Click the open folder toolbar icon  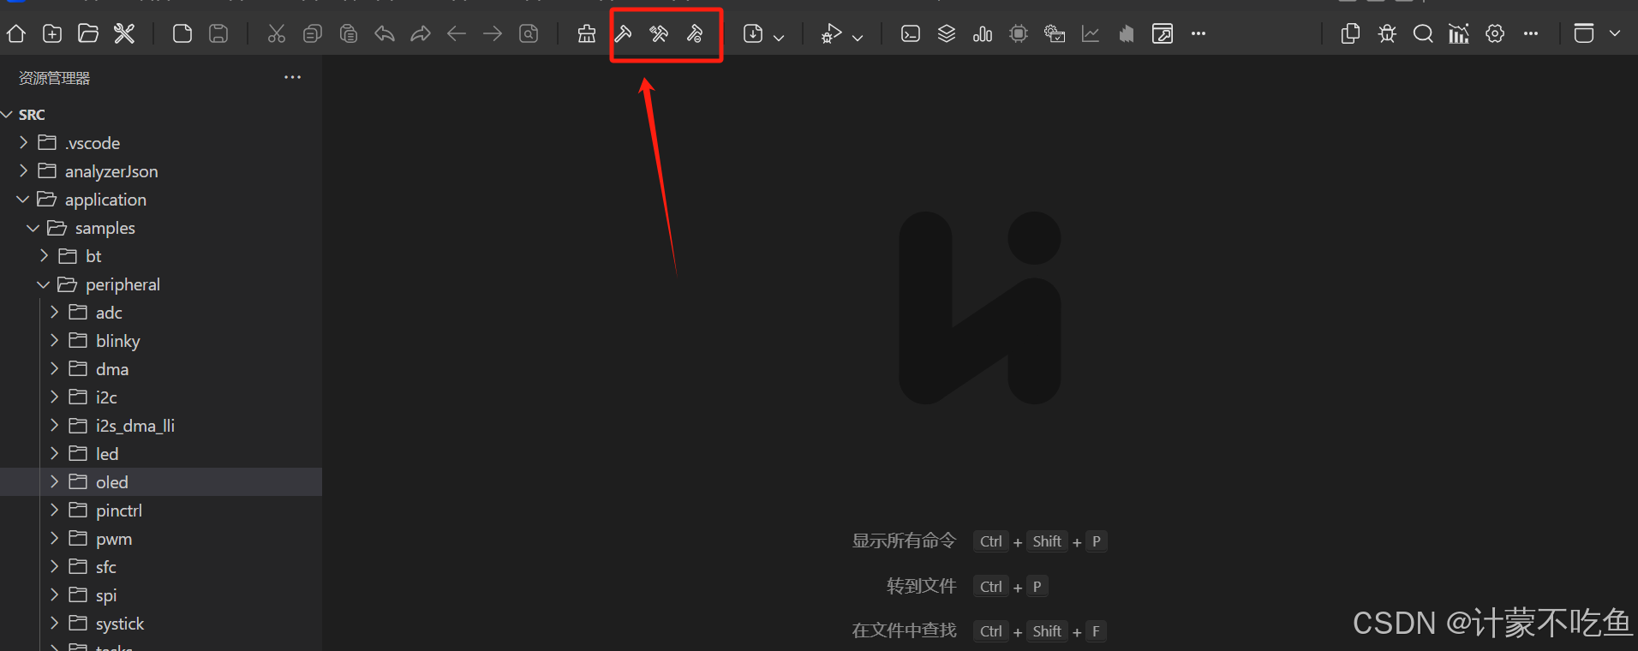(x=88, y=33)
